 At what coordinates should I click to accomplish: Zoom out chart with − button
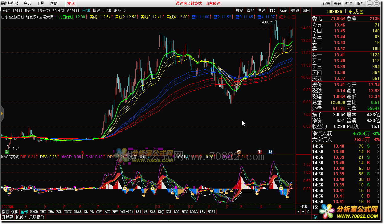[304, 212]
